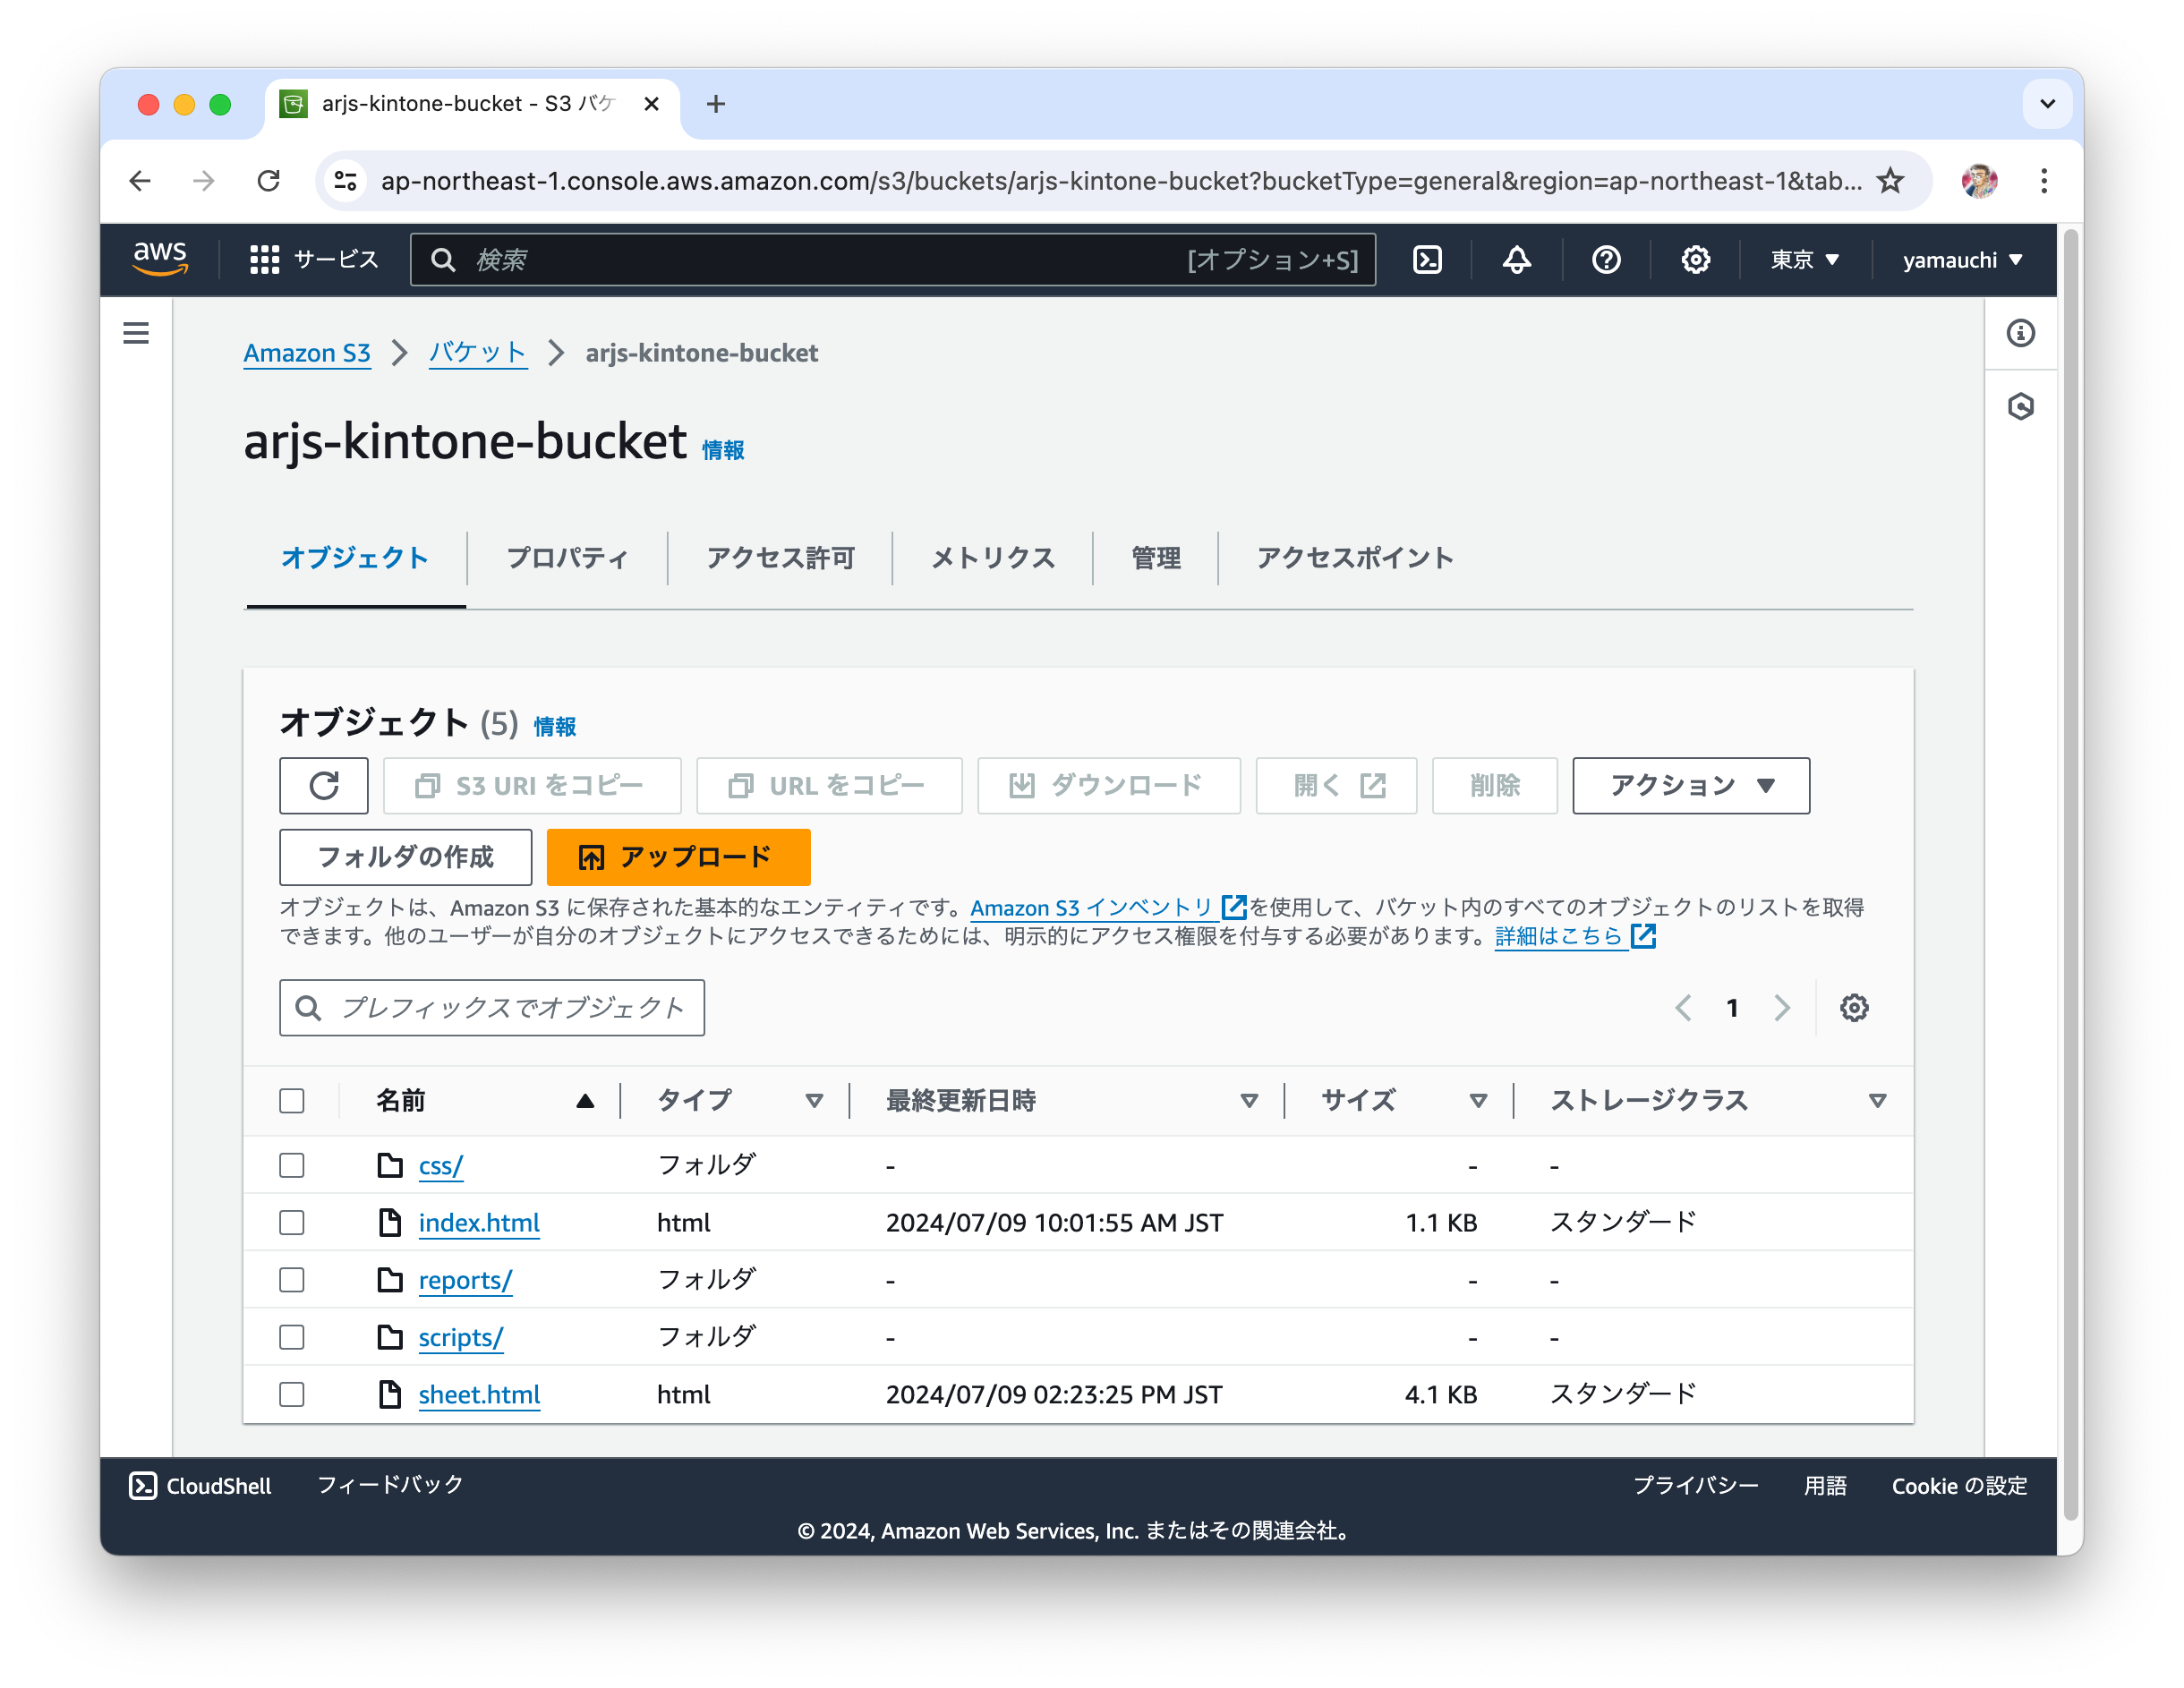
Task: Go to previous page of objects
Action: click(x=1683, y=1007)
